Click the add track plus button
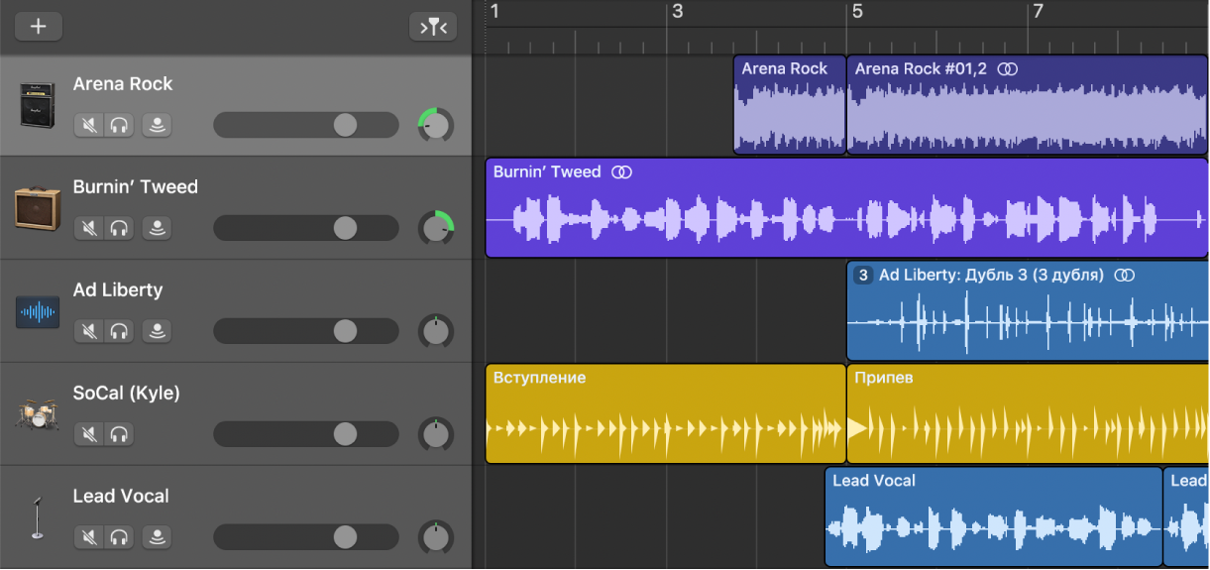The image size is (1210, 570). point(39,27)
